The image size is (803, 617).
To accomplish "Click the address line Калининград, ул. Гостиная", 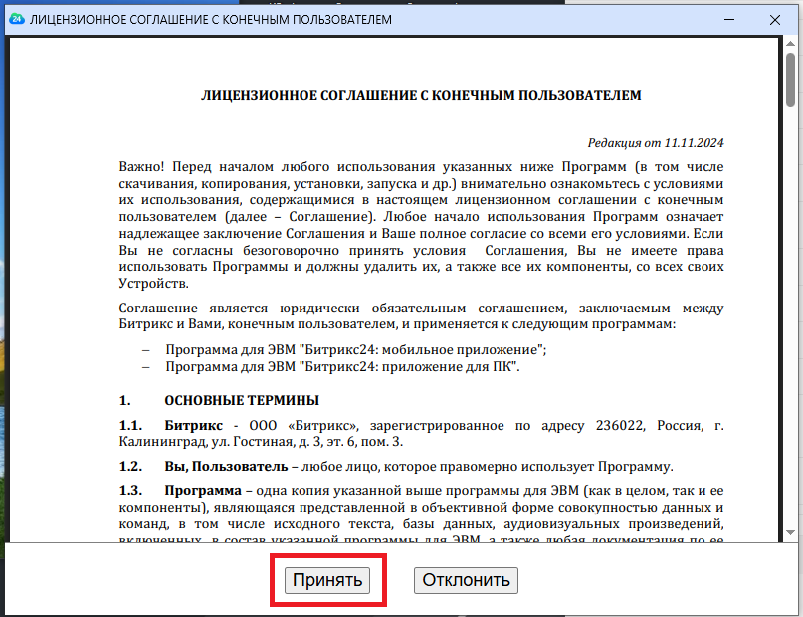I will point(261,442).
